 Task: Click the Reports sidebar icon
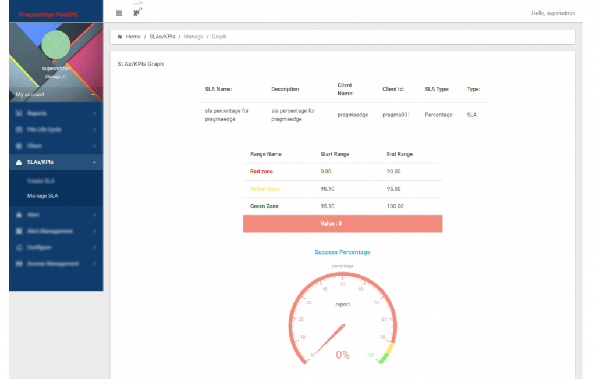(x=19, y=113)
